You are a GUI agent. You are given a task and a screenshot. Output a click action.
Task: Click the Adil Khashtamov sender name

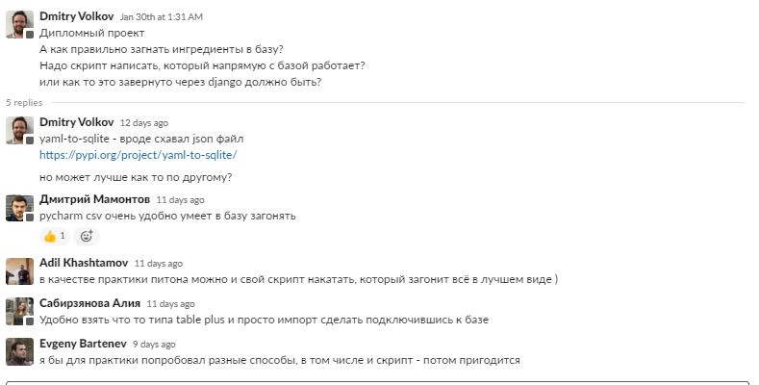click(84, 263)
